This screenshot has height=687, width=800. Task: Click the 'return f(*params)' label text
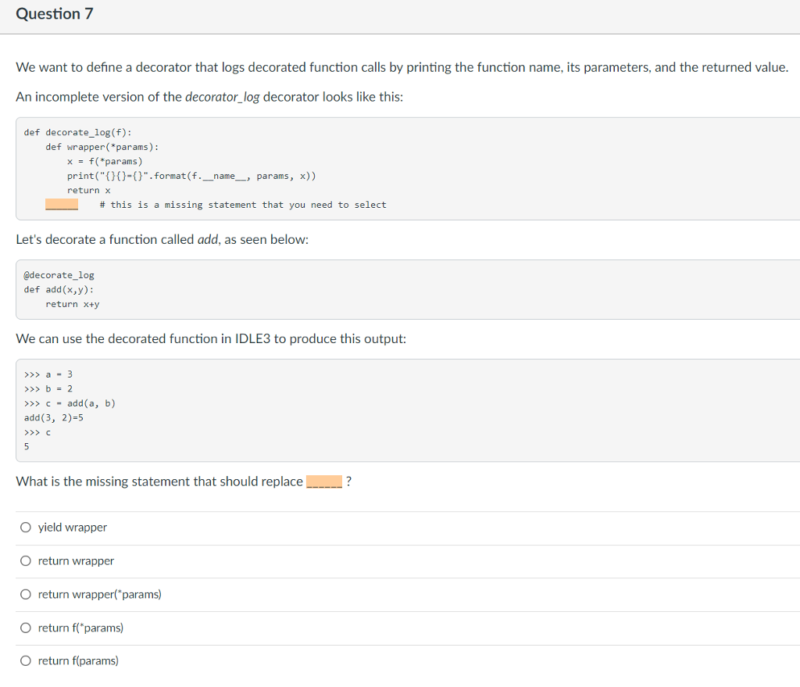click(x=80, y=628)
